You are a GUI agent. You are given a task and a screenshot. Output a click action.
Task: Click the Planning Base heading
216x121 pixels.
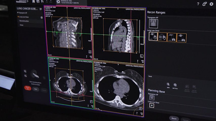pyautogui.click(x=156, y=91)
